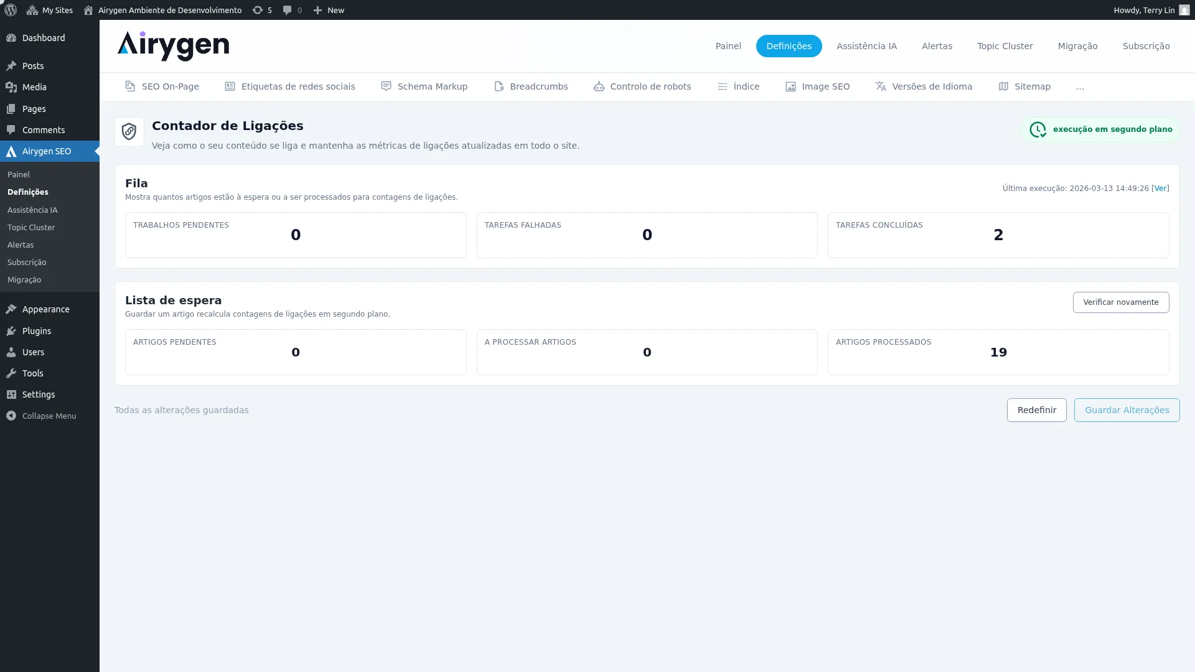
Task: Open the Dashboard sidebar icon
Action: point(11,38)
